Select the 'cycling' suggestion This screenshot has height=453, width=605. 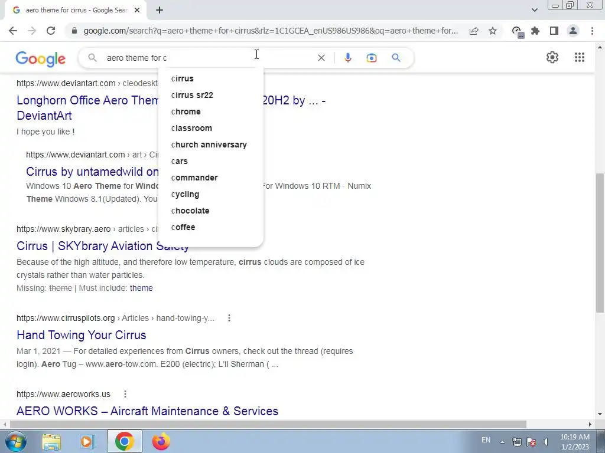pos(211,195)
